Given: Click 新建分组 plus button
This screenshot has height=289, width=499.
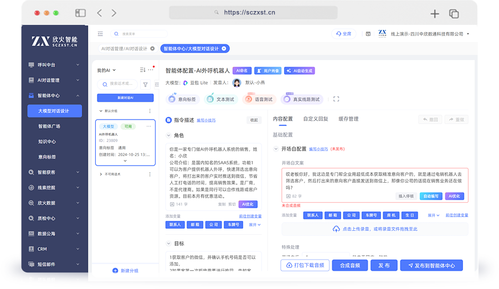Looking at the screenshot, I should pos(125,271).
